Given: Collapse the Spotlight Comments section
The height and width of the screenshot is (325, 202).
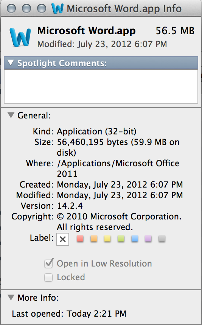Looking at the screenshot, I should [11, 62].
